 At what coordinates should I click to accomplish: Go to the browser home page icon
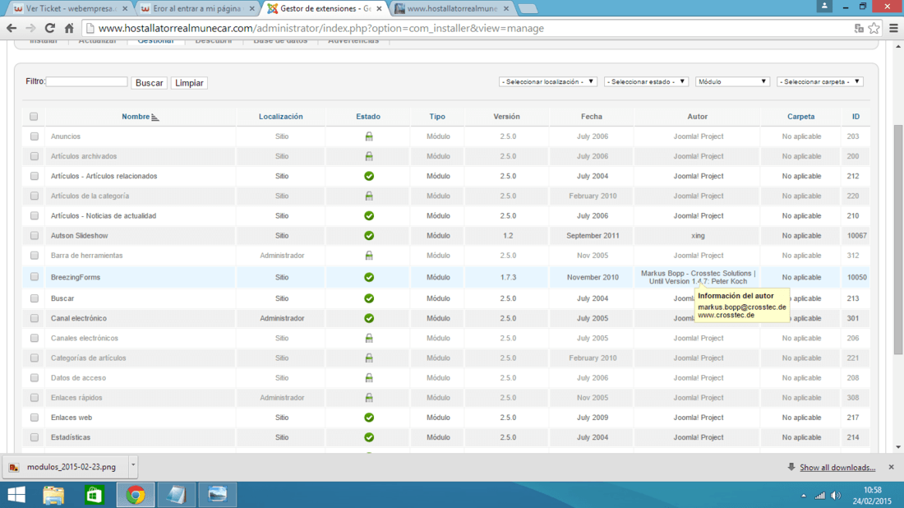tap(69, 28)
